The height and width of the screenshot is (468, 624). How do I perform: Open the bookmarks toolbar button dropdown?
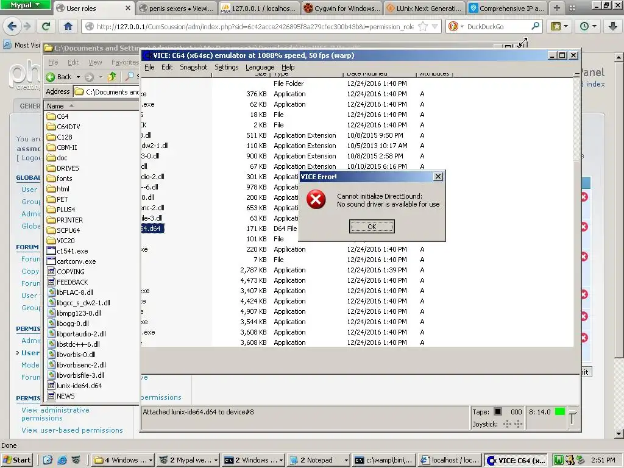(x=559, y=26)
